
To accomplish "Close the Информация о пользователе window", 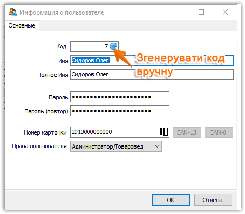I will pyautogui.click(x=225, y=12).
